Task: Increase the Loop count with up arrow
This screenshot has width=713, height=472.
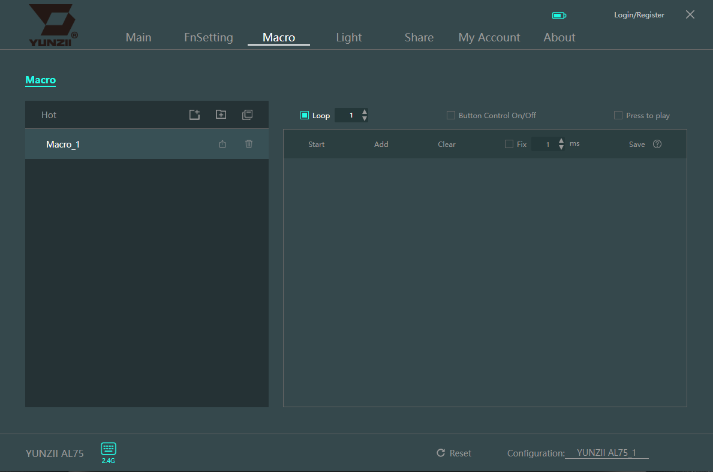Action: [365, 112]
